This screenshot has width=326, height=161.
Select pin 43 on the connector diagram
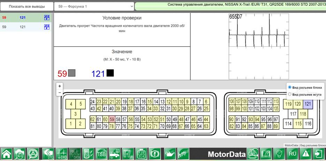click(x=93, y=108)
